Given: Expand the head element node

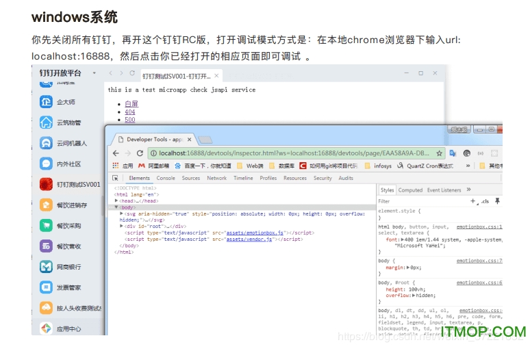Looking at the screenshot, I should 117,201.
